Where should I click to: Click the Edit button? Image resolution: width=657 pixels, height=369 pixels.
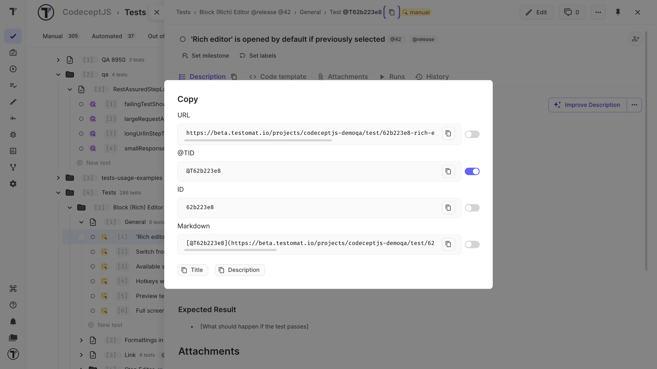pyautogui.click(x=536, y=12)
